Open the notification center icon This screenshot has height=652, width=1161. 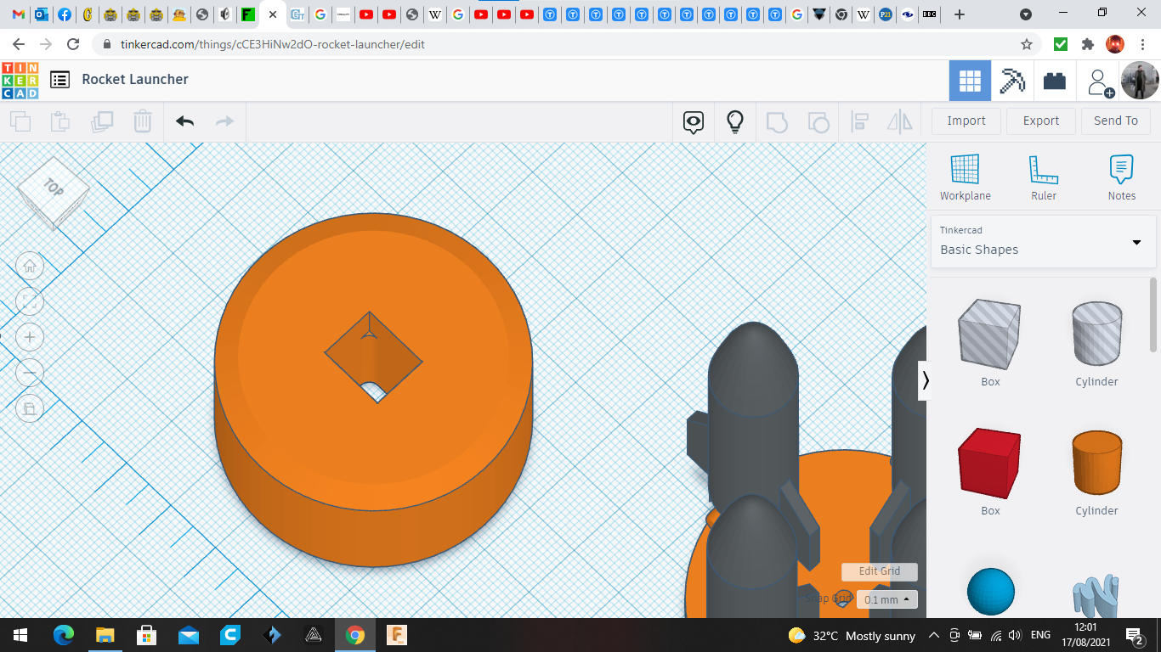1135,635
